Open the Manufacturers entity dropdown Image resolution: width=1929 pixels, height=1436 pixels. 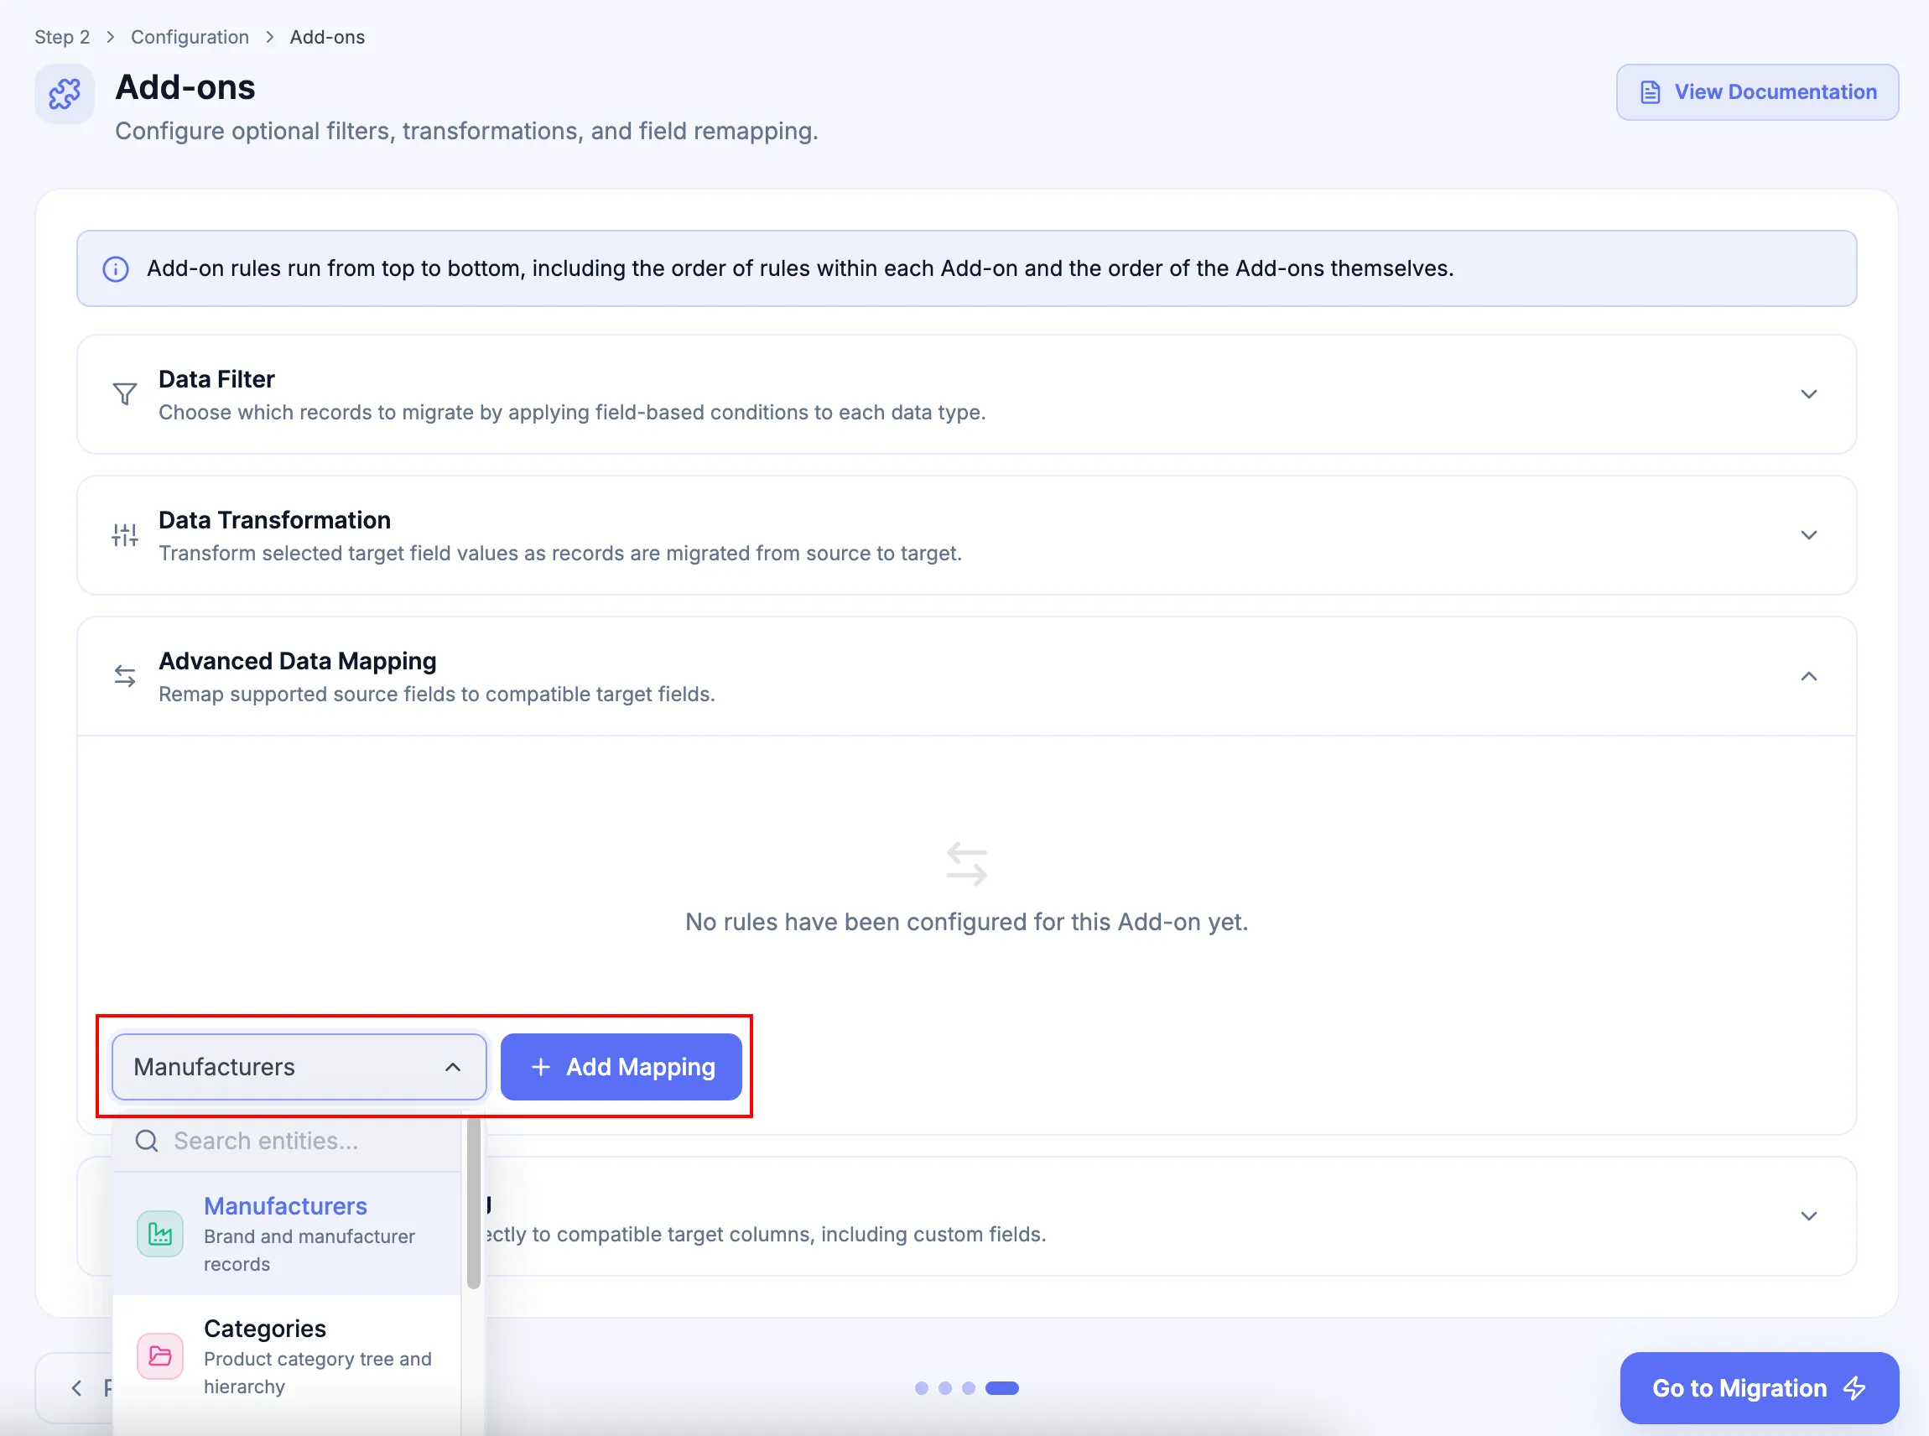tap(299, 1068)
